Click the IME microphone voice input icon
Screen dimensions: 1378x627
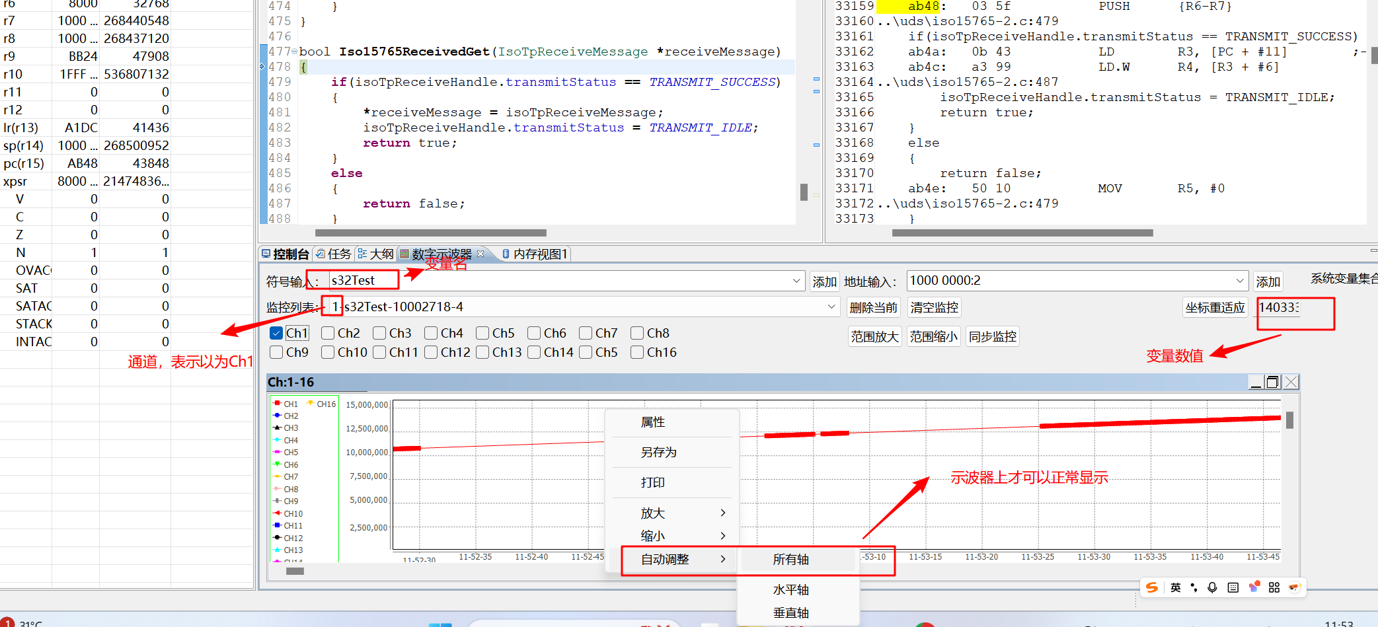tap(1212, 587)
